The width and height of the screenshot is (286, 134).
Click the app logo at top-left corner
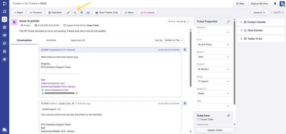point(4,3)
